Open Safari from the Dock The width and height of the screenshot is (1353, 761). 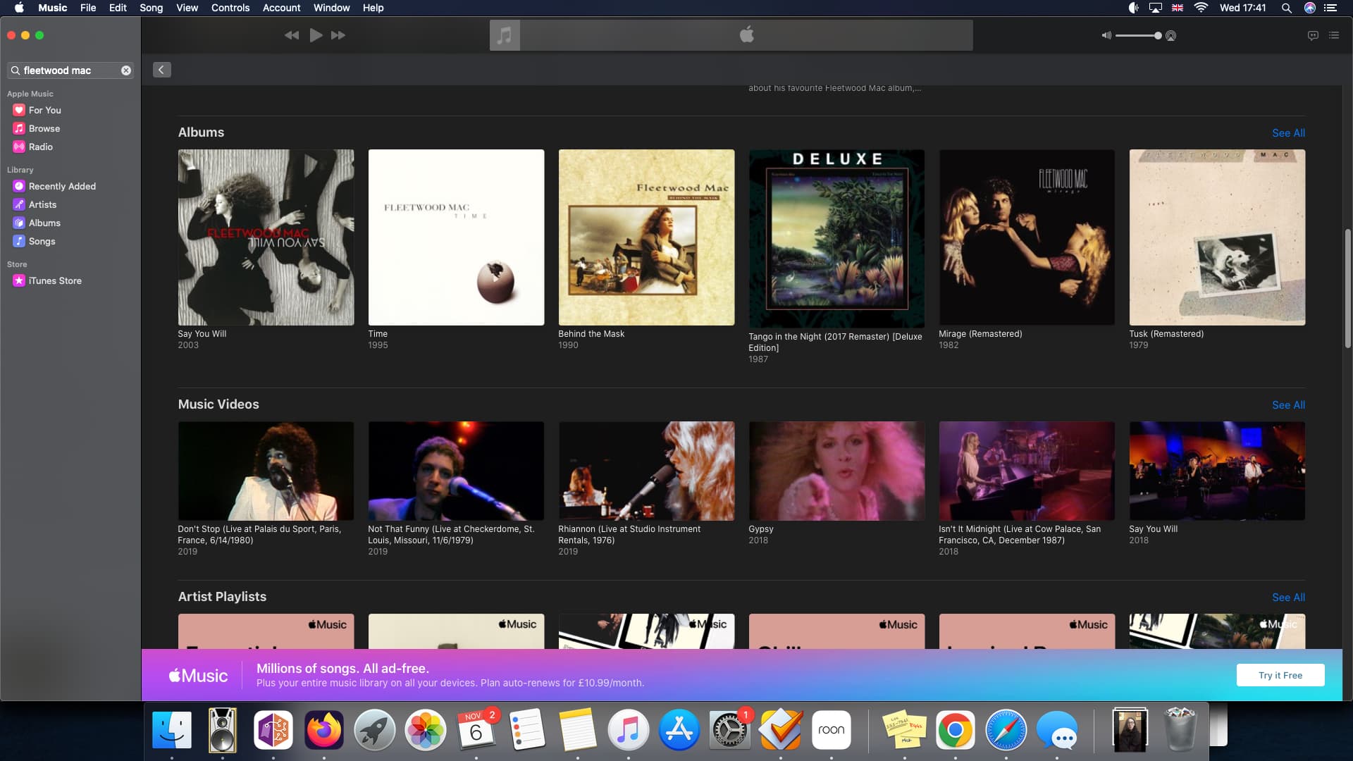1006,729
